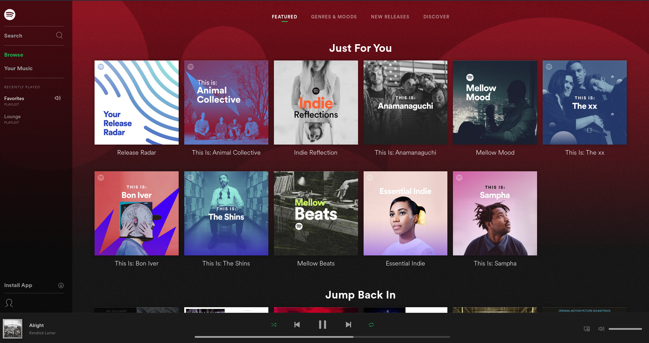Click 'This Is: The Shins' title text
649x343 pixels.
coord(226,263)
